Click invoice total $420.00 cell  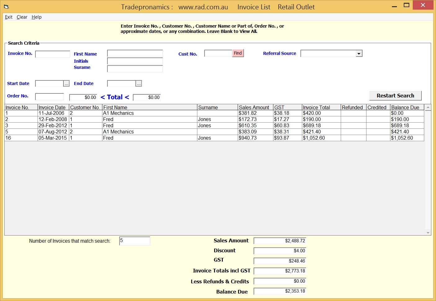click(321, 113)
